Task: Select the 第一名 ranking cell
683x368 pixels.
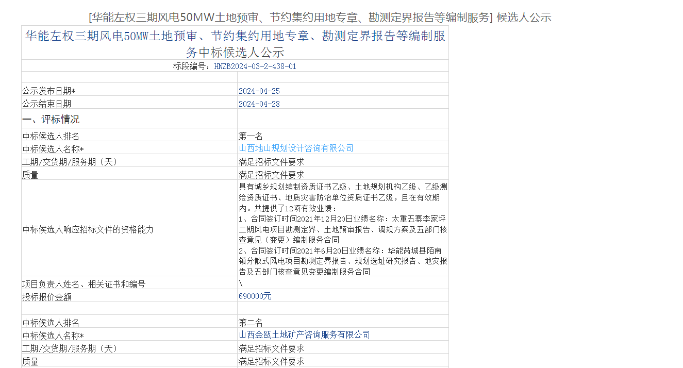Action: tap(251, 137)
